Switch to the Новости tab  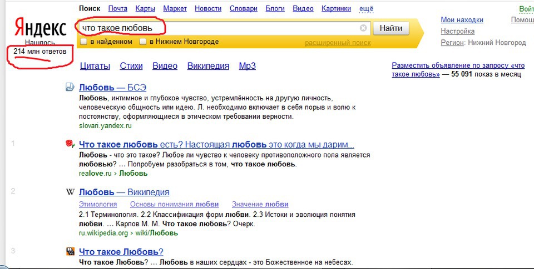[x=208, y=9]
